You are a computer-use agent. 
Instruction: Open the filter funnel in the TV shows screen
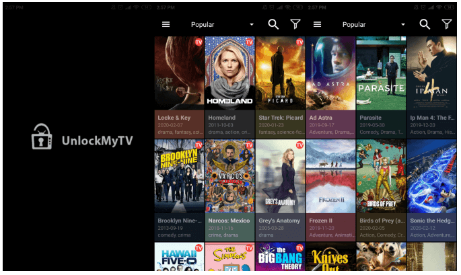[x=295, y=24]
